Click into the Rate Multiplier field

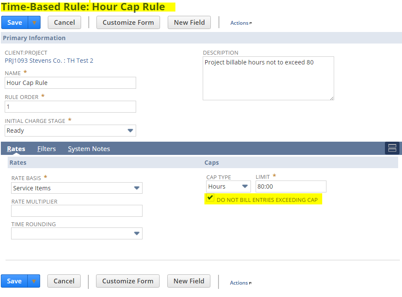77,211
